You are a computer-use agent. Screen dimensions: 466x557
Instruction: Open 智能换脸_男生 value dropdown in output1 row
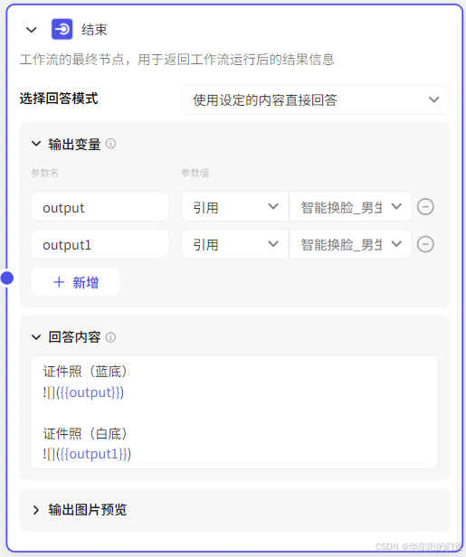[x=350, y=244]
